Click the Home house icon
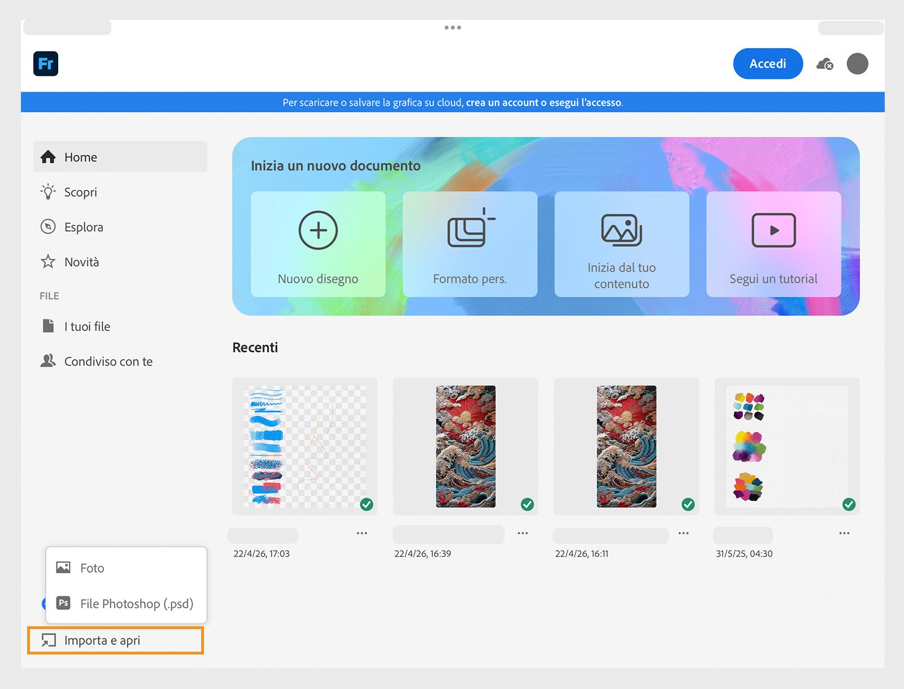This screenshot has height=689, width=904. click(x=48, y=157)
